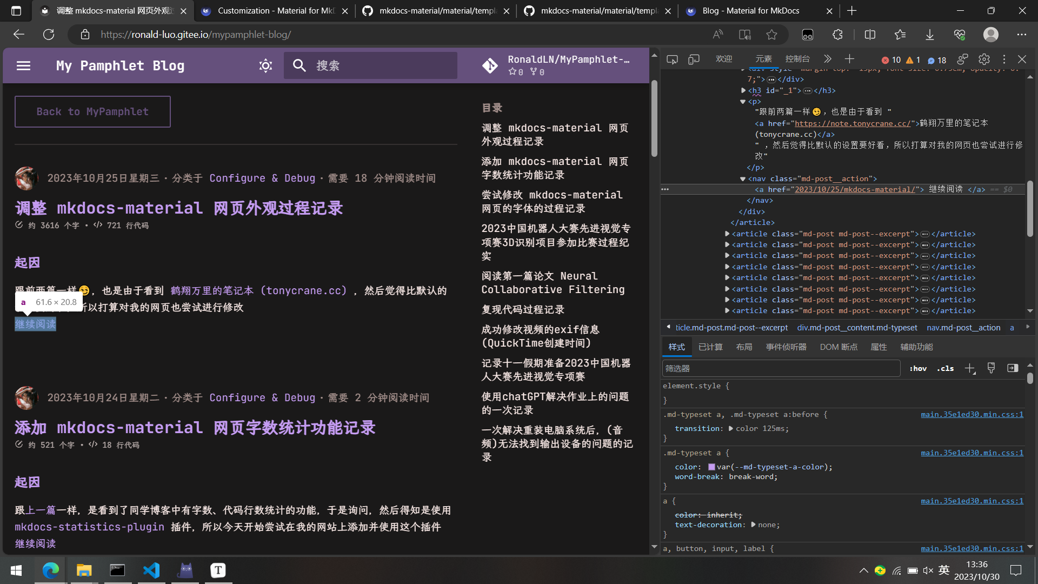This screenshot has width=1038, height=584.
Task: Click the inspect element picker icon
Action: (x=672, y=59)
